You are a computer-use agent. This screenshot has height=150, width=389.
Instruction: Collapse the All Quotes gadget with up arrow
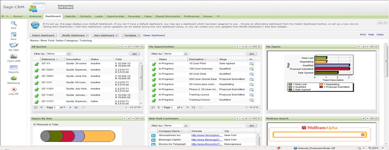pos(133,47)
